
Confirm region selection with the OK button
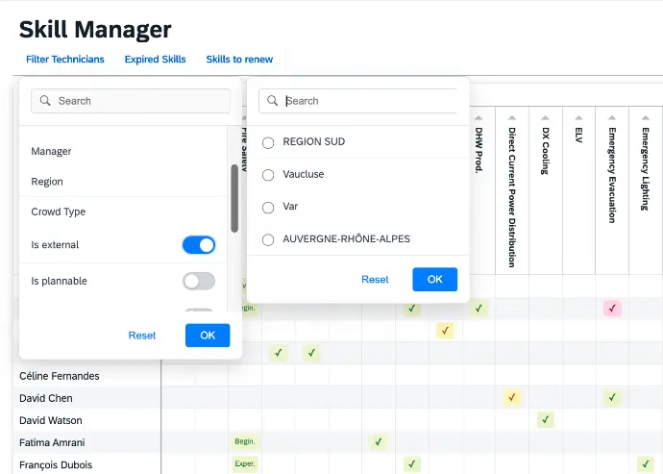point(434,280)
